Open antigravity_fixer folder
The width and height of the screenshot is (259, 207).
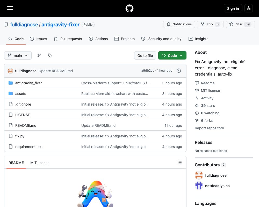coord(28,83)
